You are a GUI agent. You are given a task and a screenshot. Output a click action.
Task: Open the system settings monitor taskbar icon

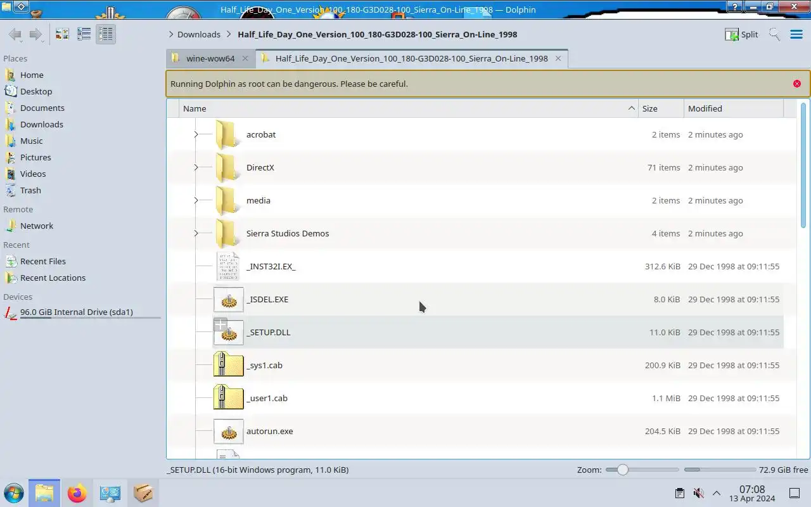110,493
